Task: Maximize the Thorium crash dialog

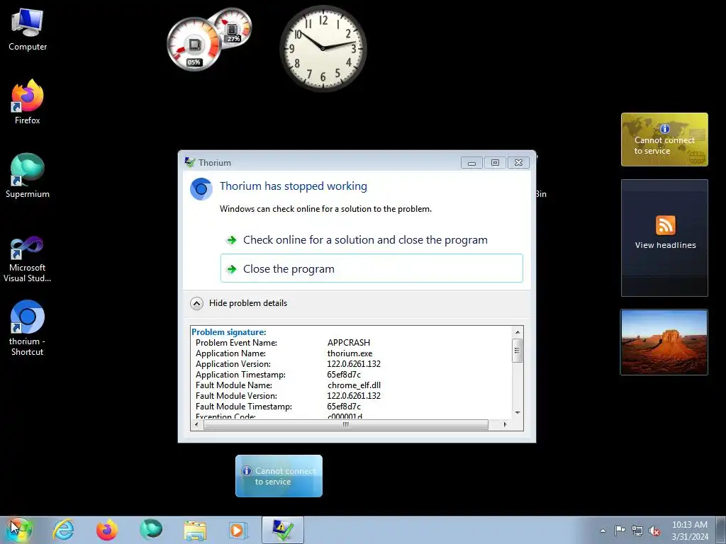Action: coord(495,163)
